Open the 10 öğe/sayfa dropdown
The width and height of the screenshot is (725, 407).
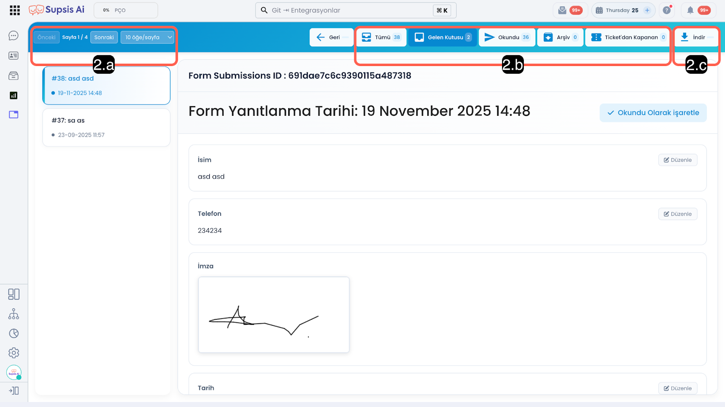tap(147, 38)
